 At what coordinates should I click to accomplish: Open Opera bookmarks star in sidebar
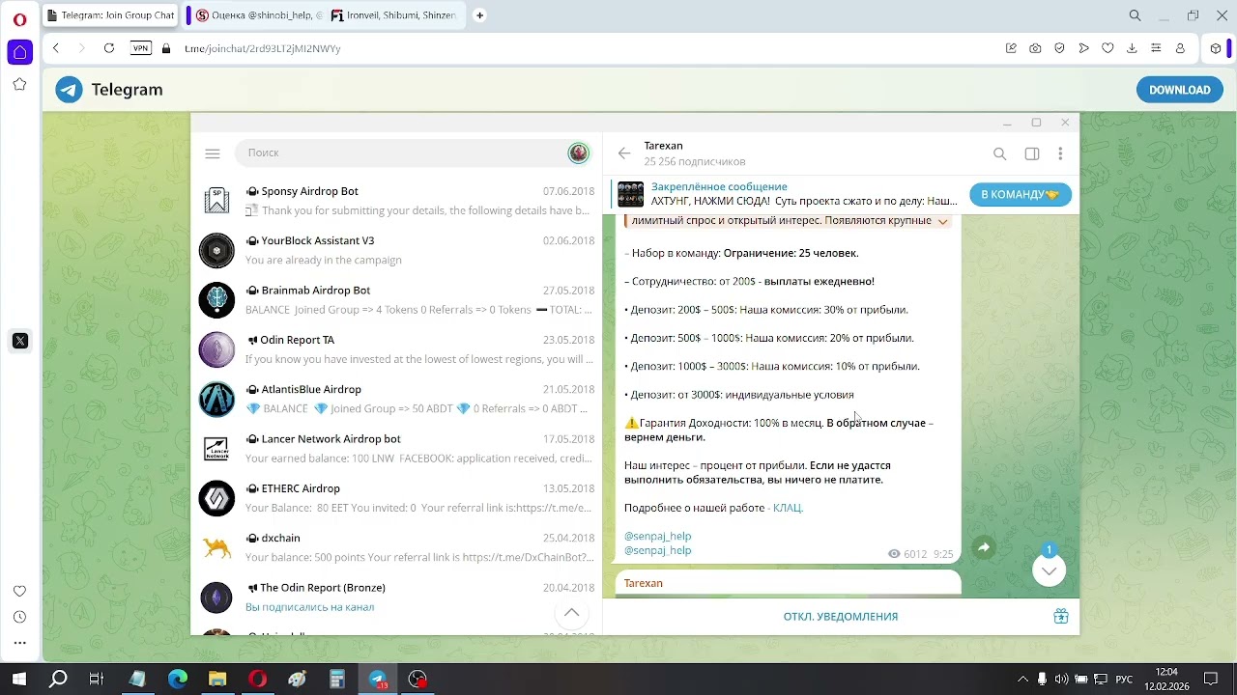point(19,85)
